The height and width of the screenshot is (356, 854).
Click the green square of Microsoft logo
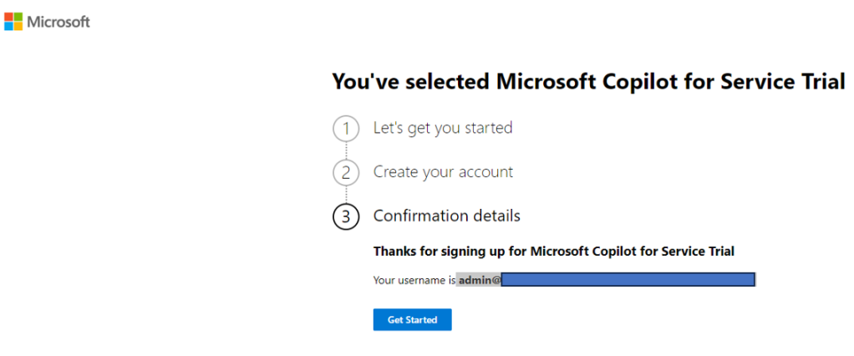(x=18, y=17)
